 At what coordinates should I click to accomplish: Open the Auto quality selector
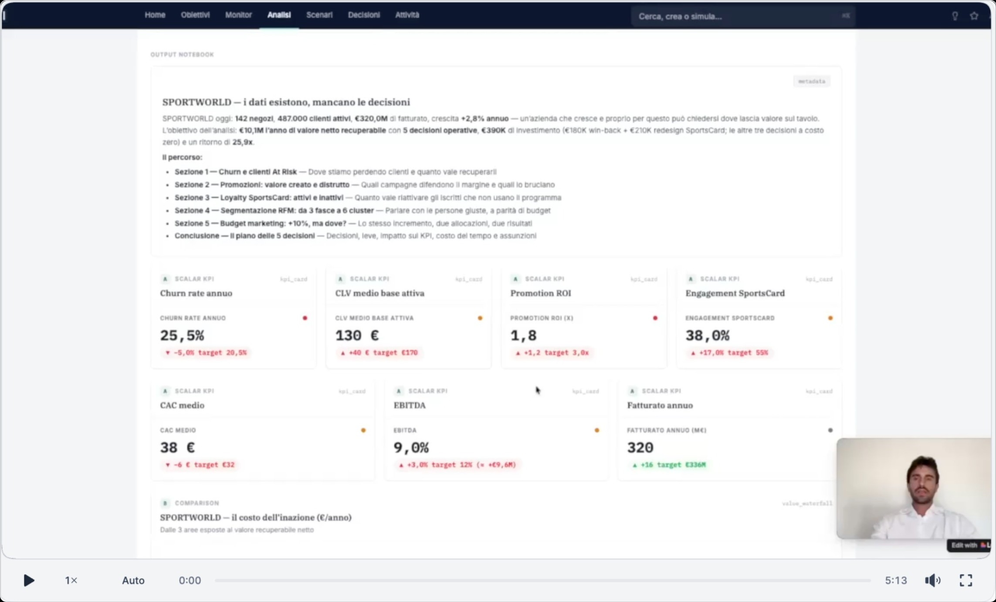(x=133, y=580)
